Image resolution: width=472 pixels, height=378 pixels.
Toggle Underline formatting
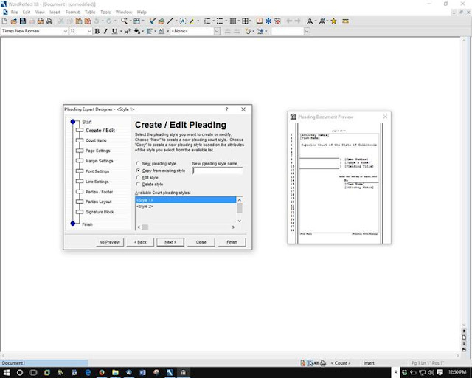point(114,31)
